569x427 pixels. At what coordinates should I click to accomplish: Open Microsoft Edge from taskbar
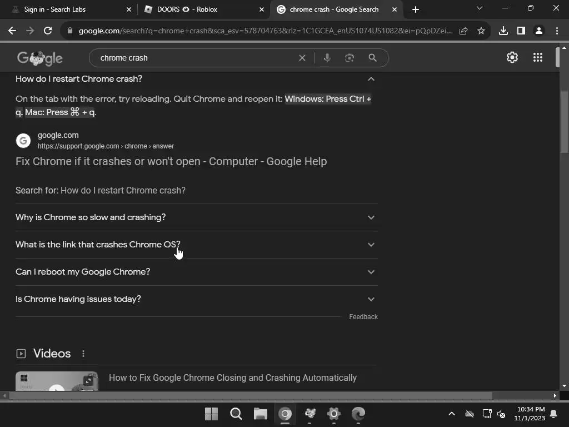[358, 414]
